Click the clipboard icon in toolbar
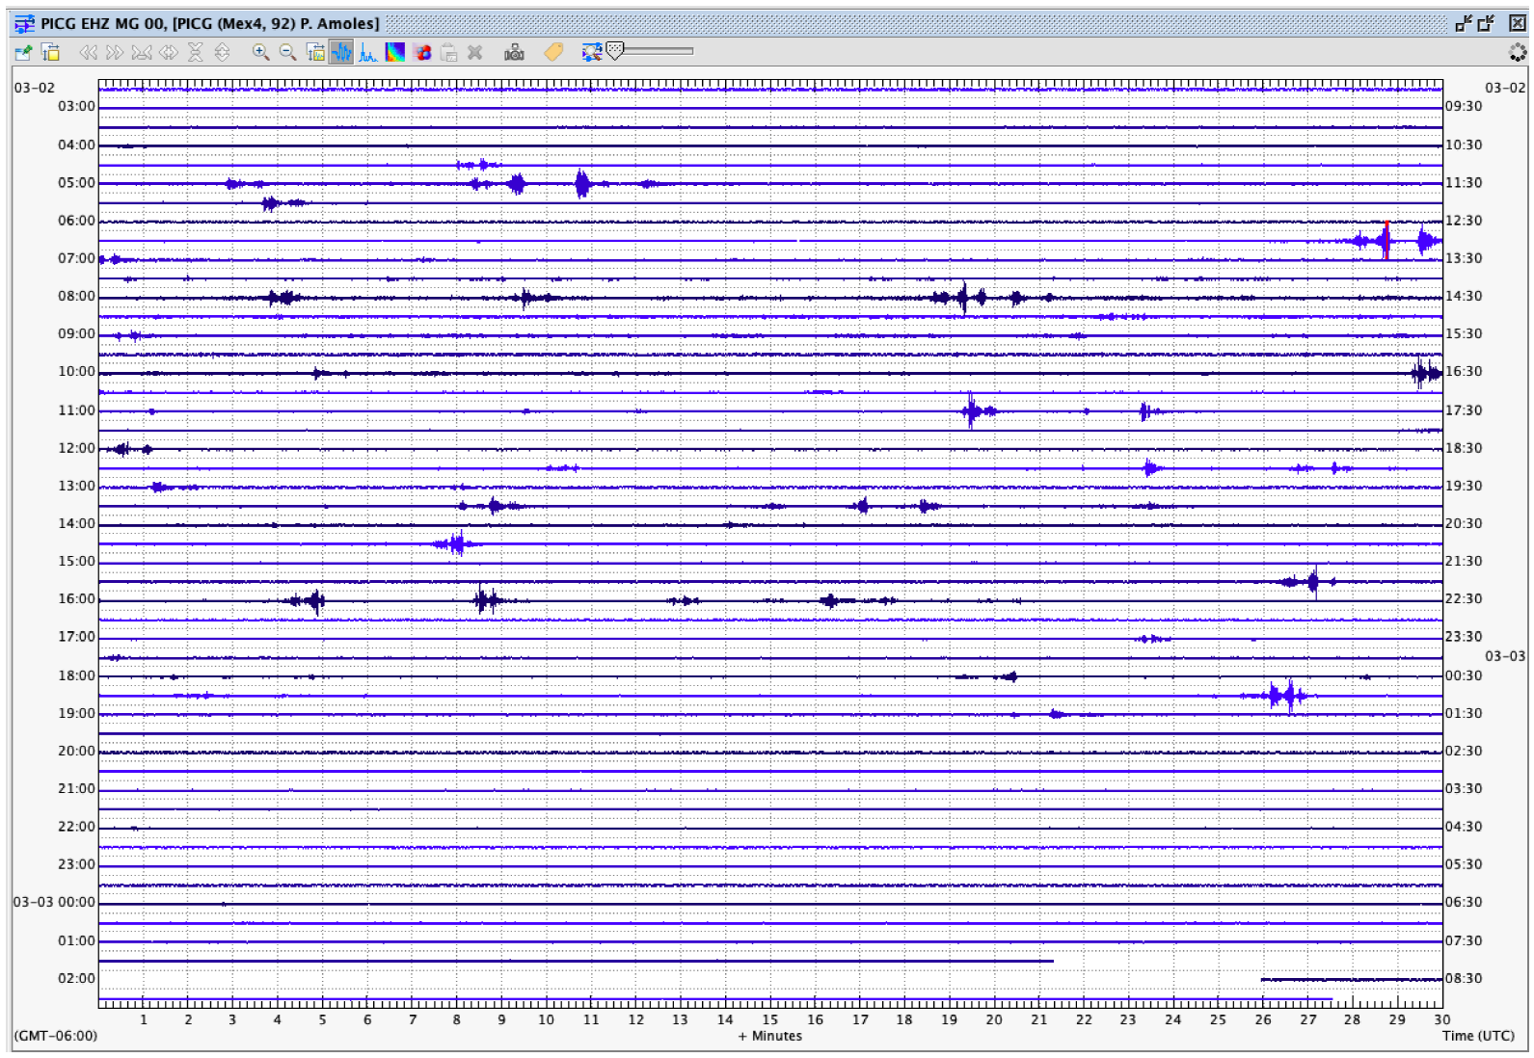The width and height of the screenshot is (1534, 1058). coord(448,53)
